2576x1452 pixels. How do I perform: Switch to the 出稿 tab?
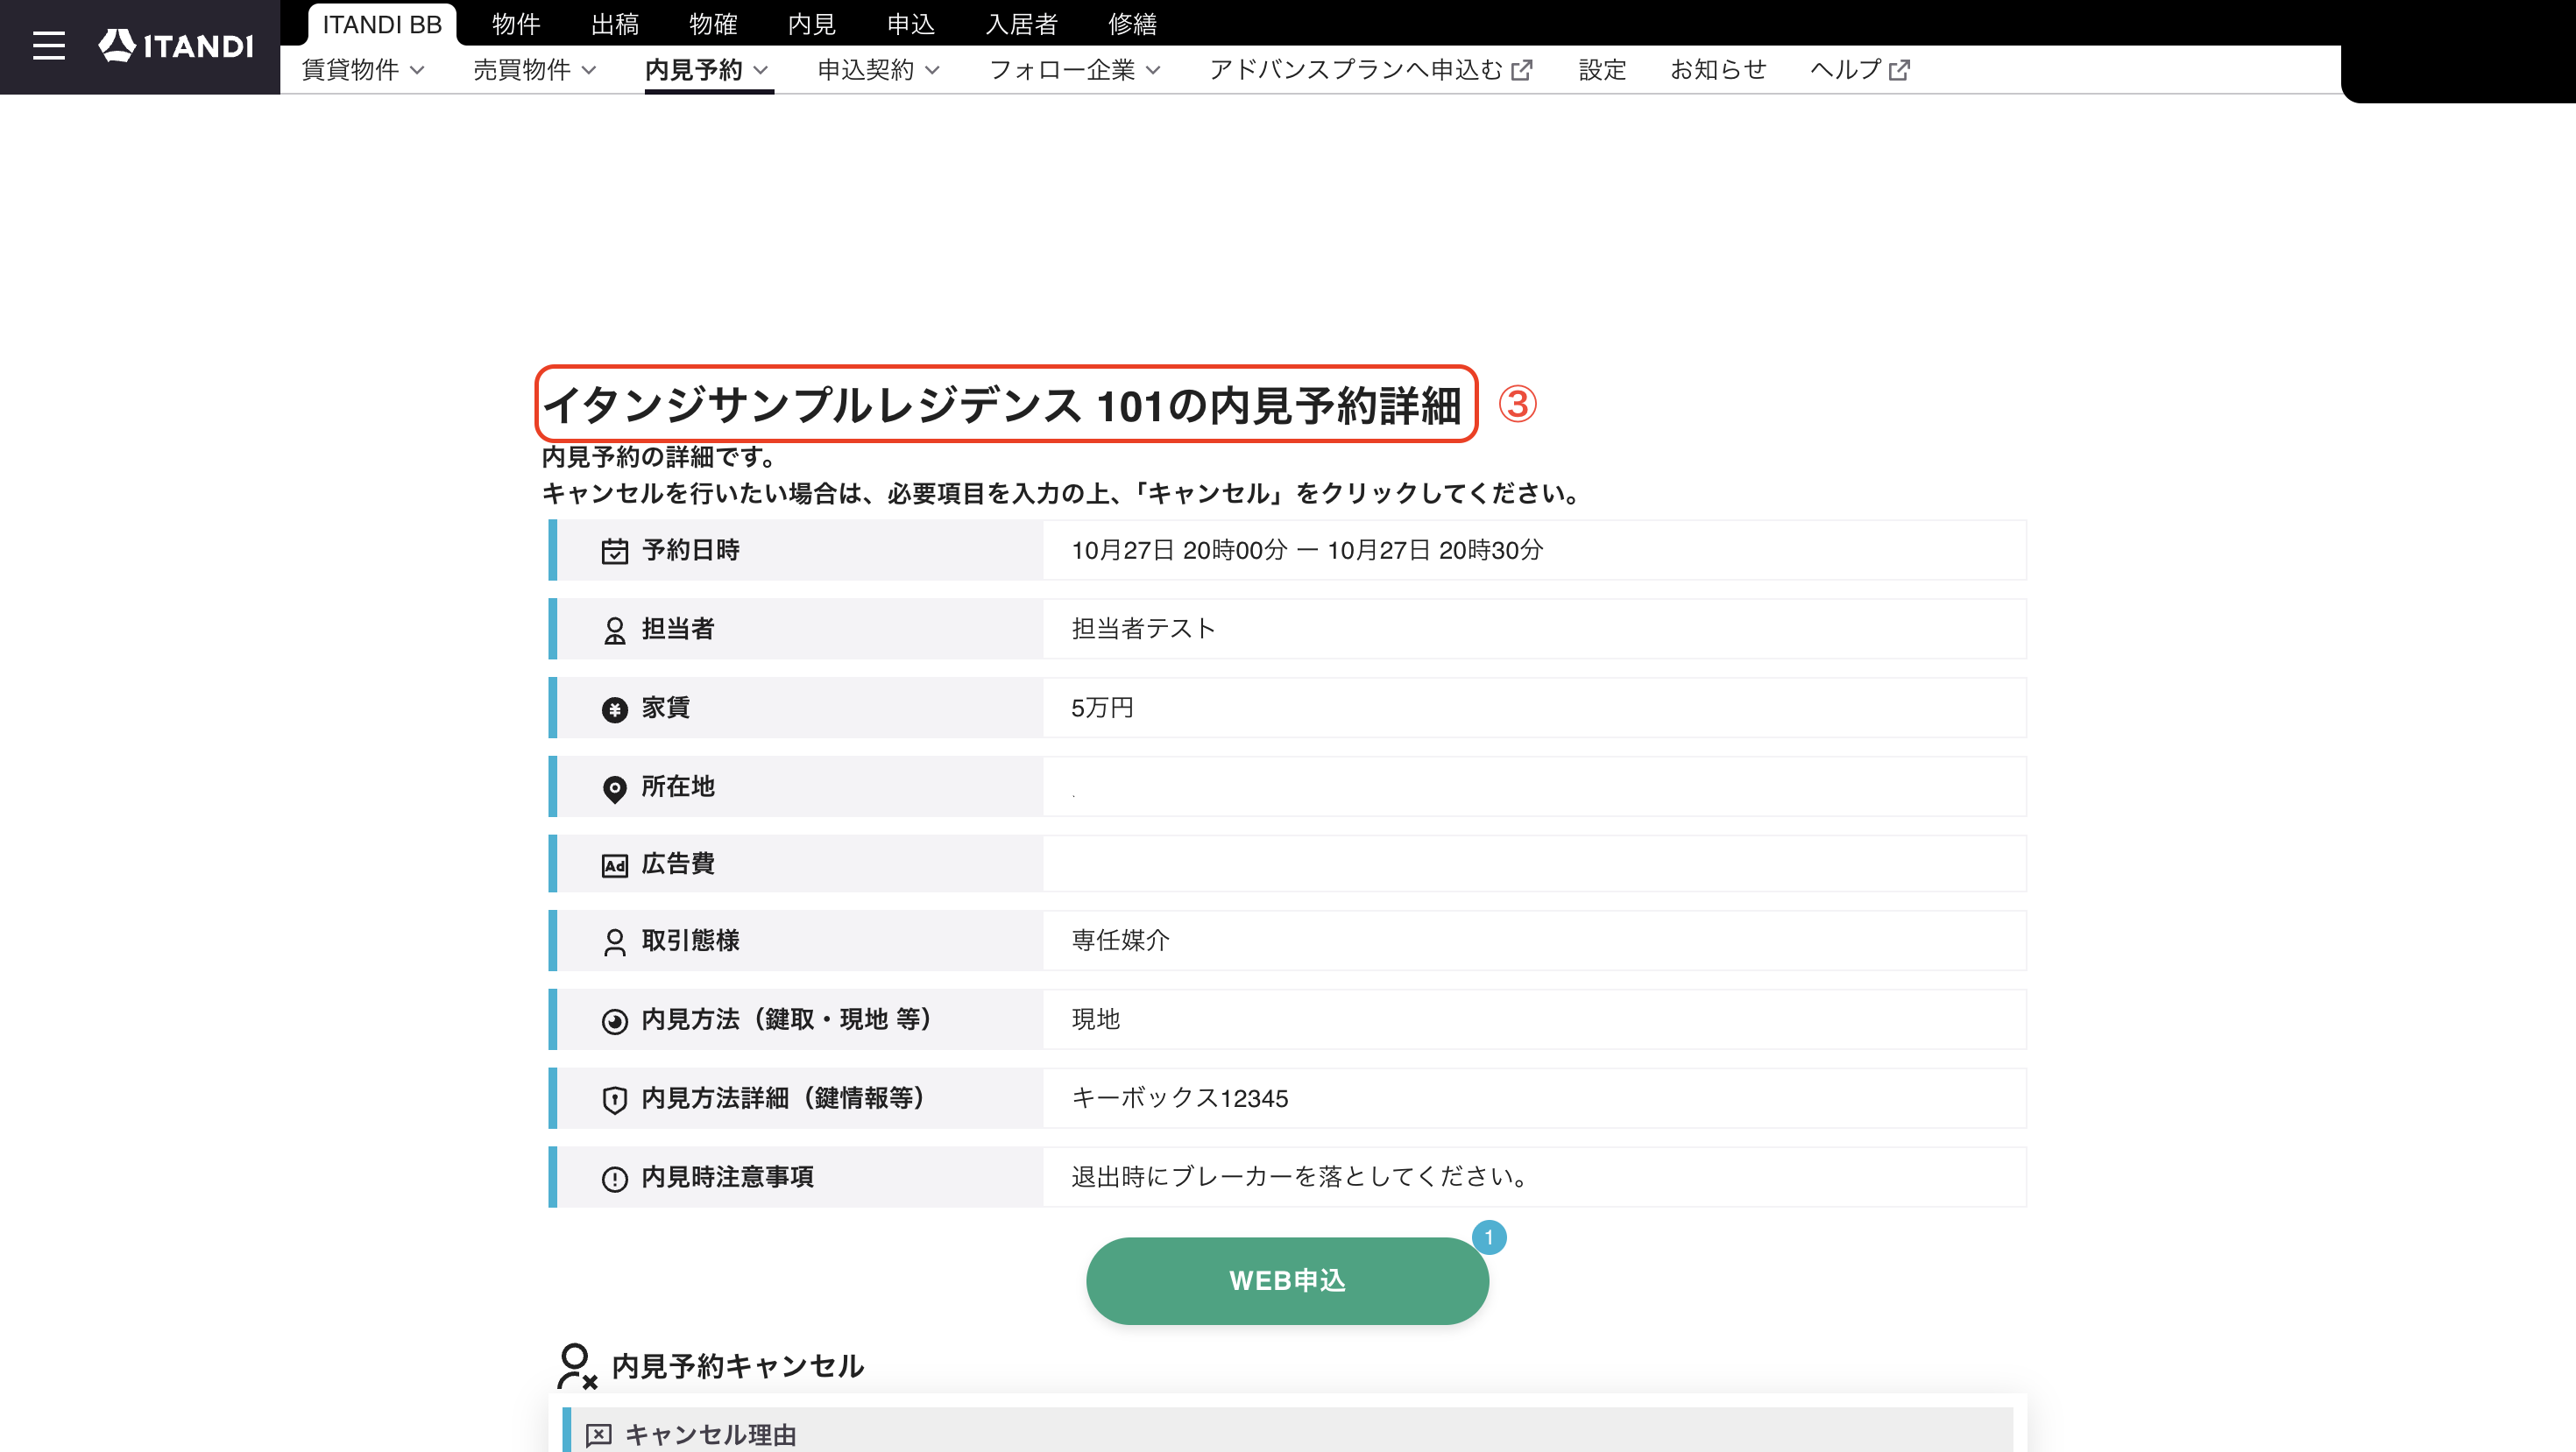coord(615,24)
